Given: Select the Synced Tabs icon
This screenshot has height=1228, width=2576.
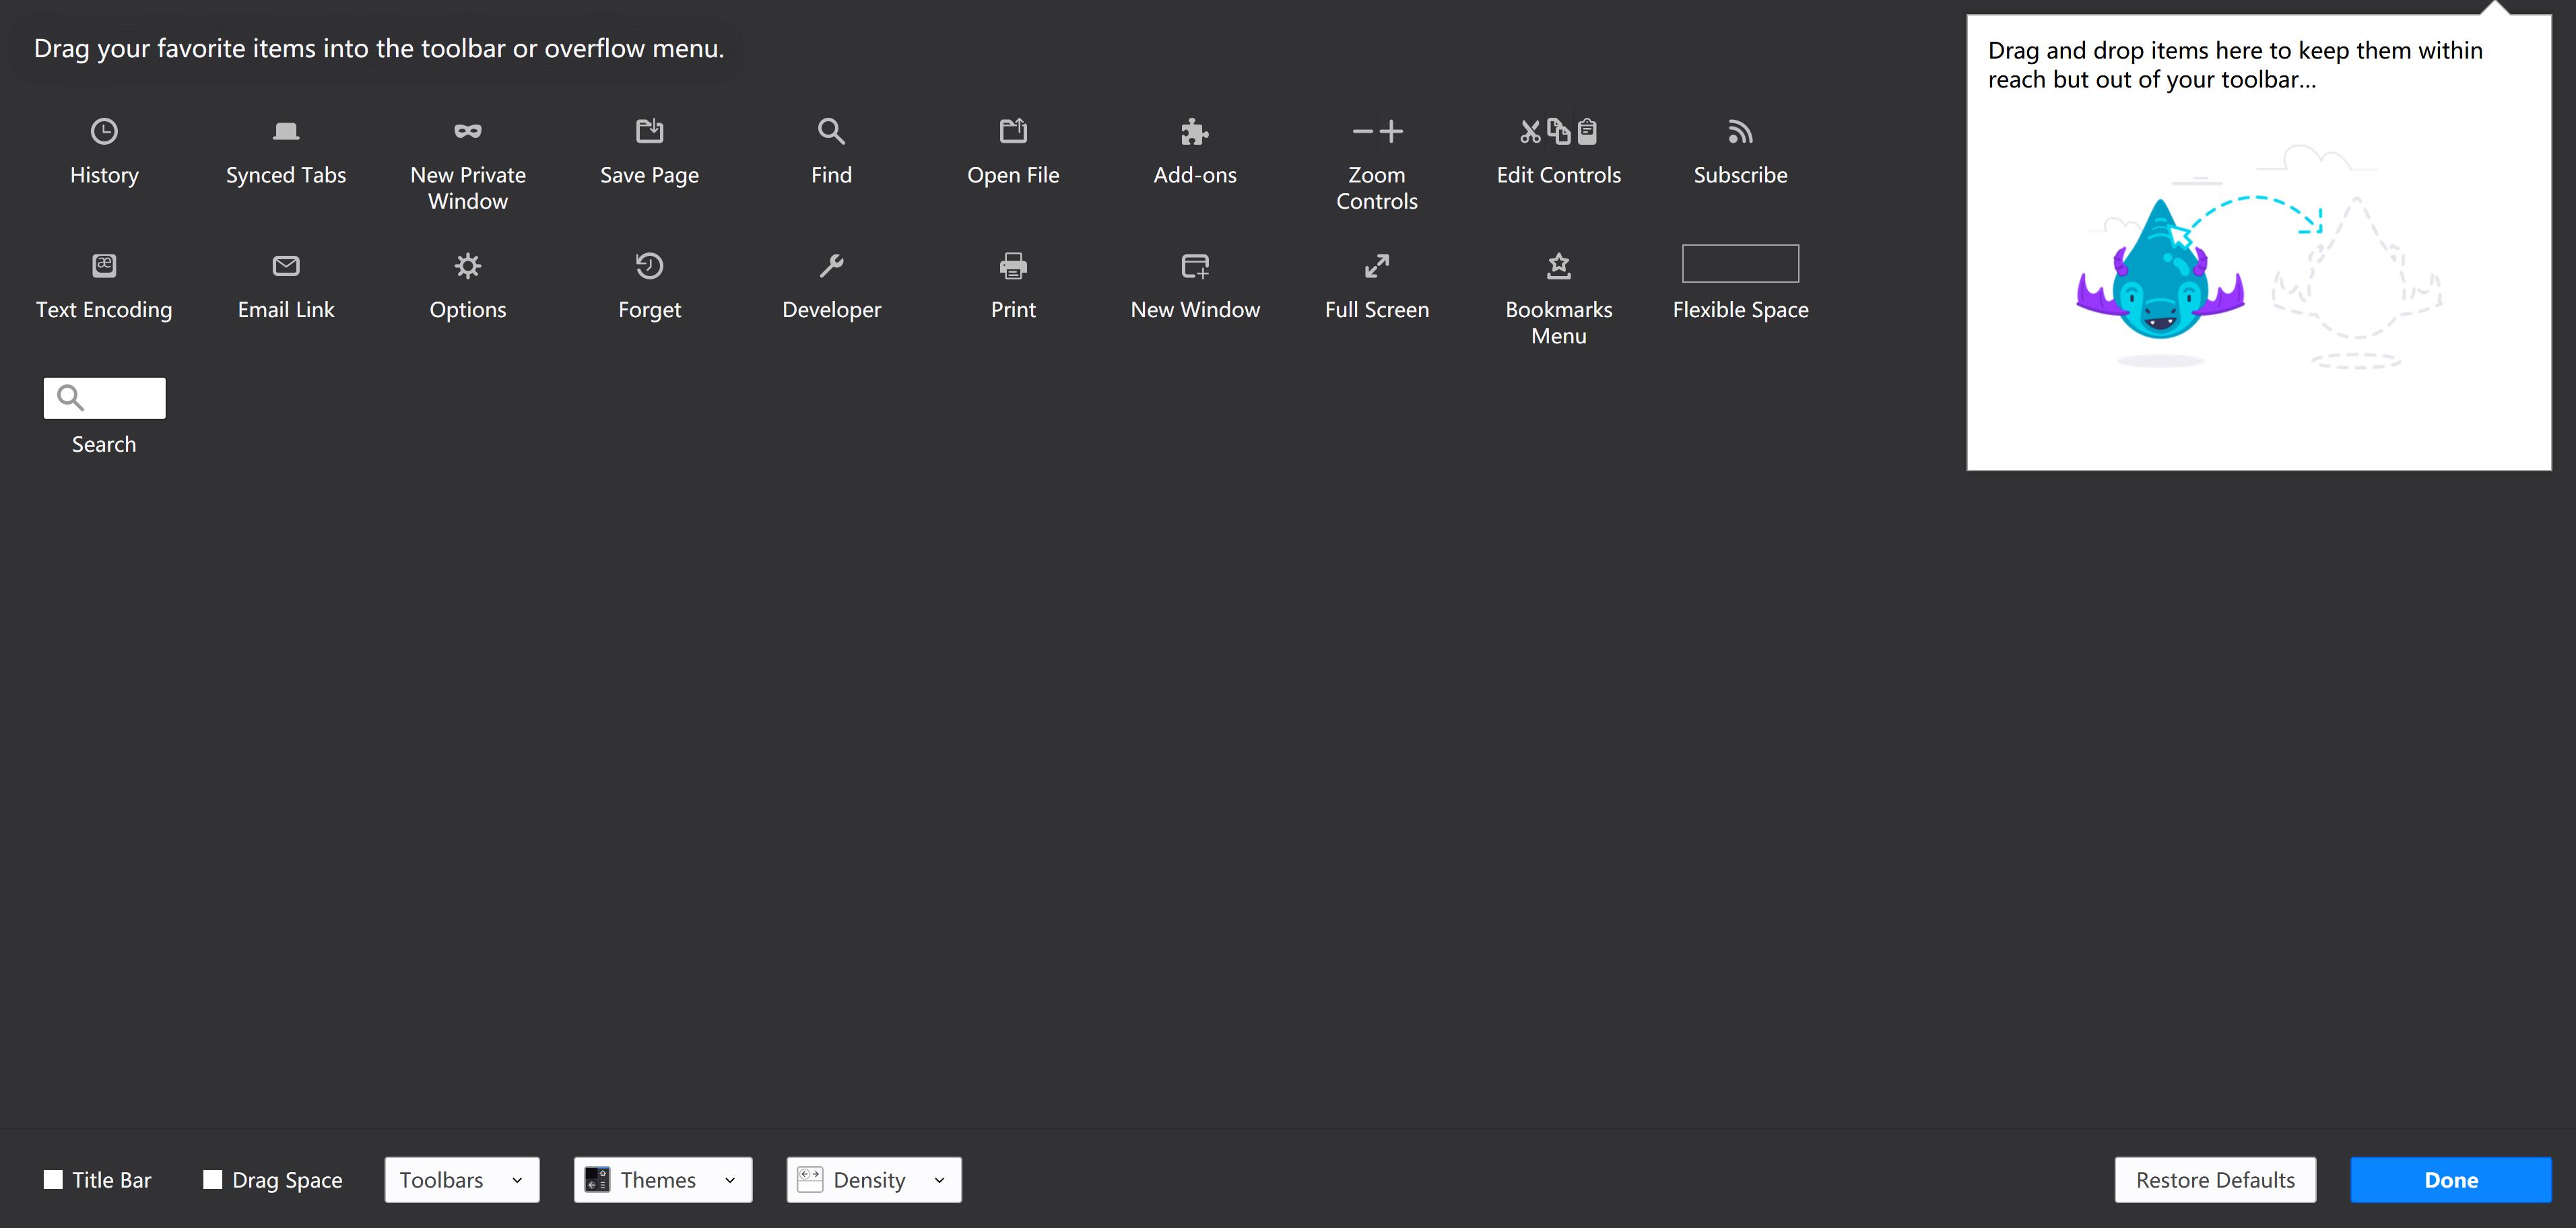Looking at the screenshot, I should (x=286, y=131).
